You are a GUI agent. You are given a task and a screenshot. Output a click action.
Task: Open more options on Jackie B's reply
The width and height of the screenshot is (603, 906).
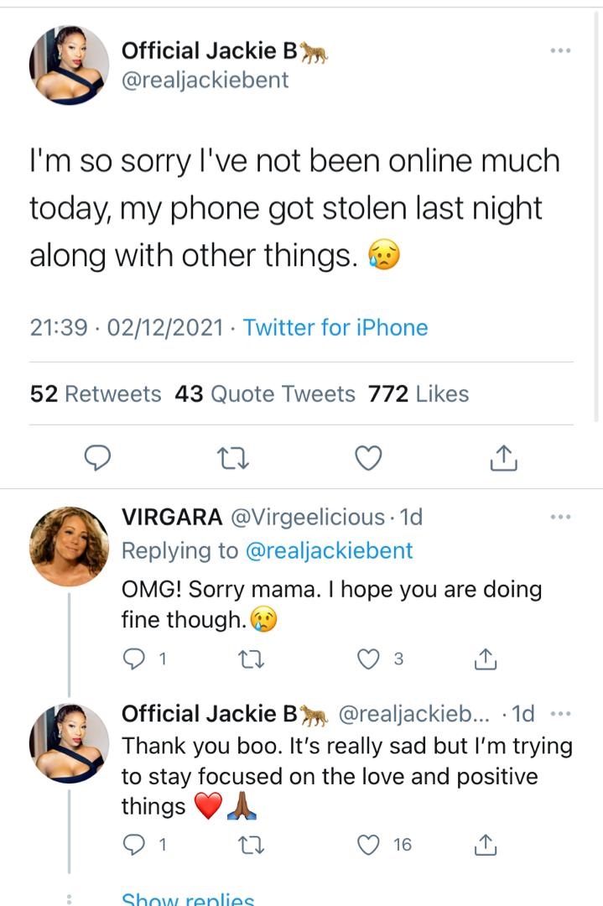[559, 714]
